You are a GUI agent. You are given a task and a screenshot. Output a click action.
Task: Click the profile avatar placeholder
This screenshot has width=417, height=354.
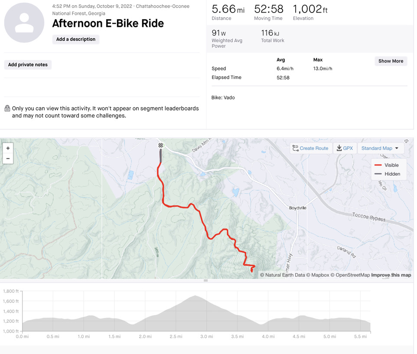click(24, 23)
